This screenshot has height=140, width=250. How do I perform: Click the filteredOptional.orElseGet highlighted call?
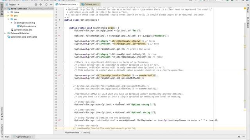(x=114, y=75)
